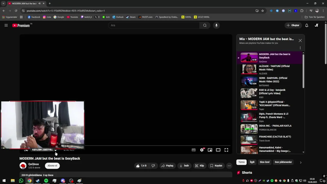Open WhatsApp from the taskbar
Image resolution: width=327 pixels, height=184 pixels.
(x=21, y=181)
